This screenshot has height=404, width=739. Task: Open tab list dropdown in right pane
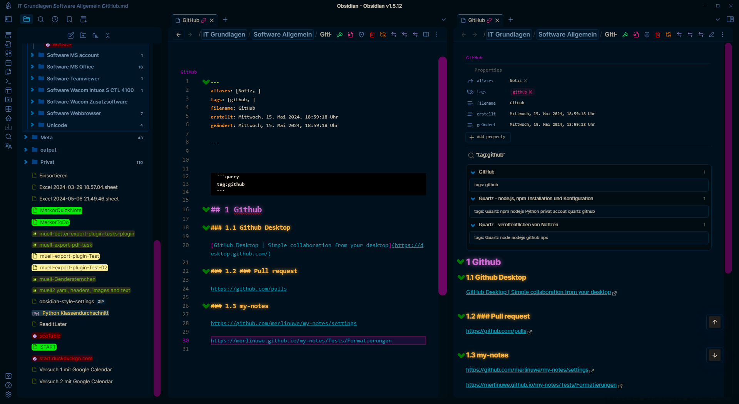click(x=718, y=20)
